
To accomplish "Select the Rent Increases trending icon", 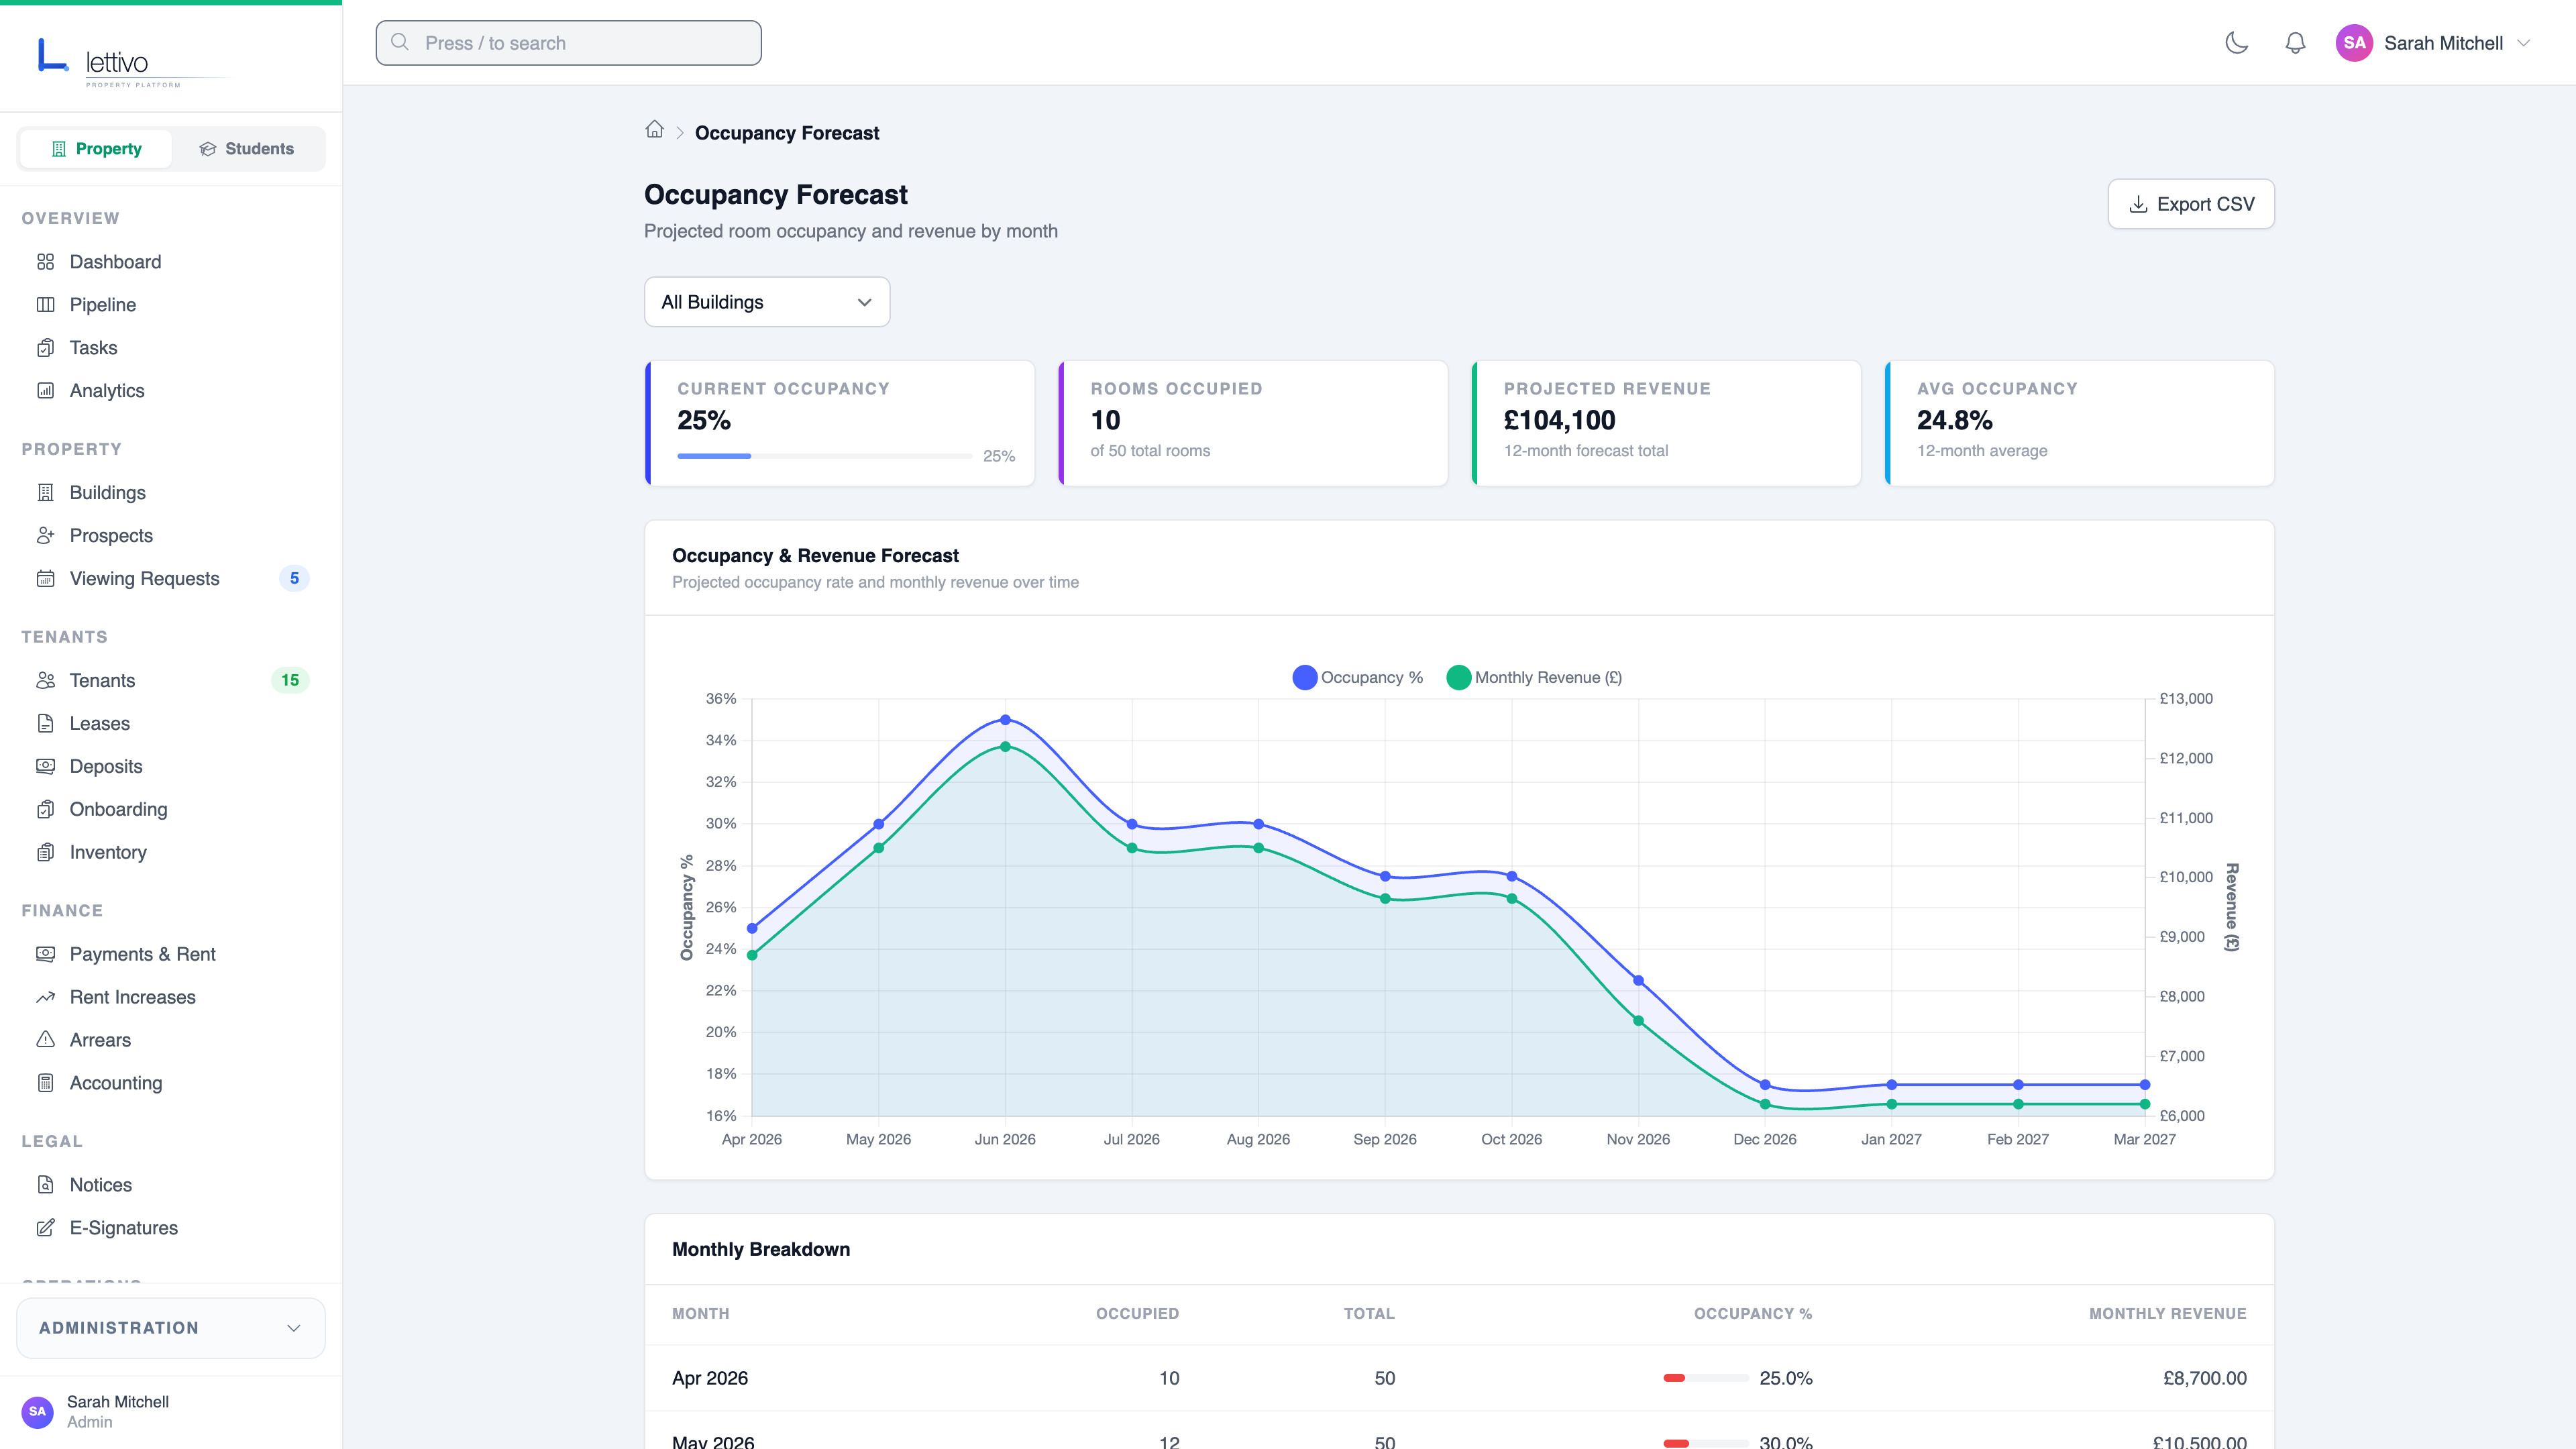I will click(46, 996).
